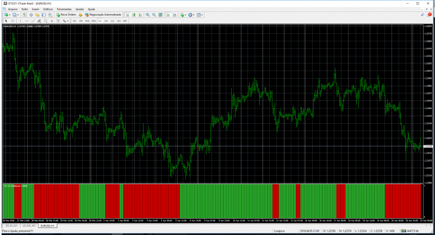The height and width of the screenshot is (235, 435).
Task: Click the M5 timeframe button
Action: tap(80, 21)
